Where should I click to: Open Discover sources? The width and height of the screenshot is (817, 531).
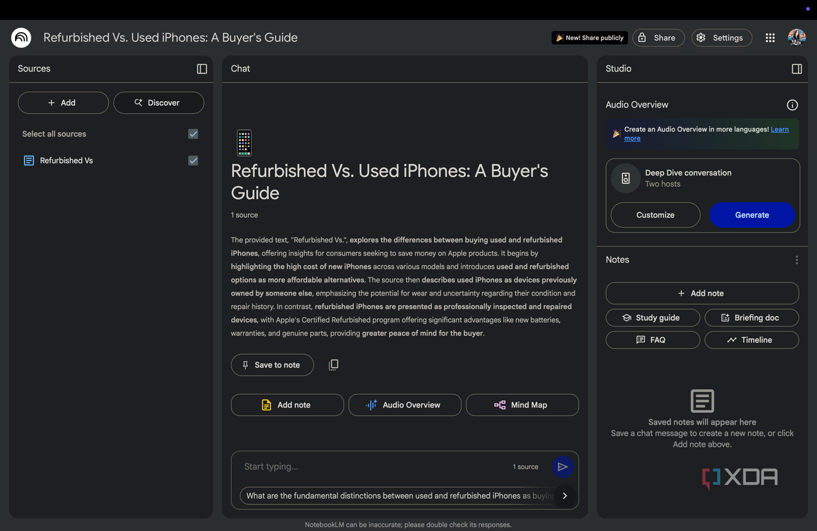tap(159, 103)
